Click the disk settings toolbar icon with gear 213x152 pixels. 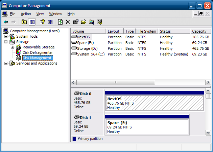coord(99,22)
